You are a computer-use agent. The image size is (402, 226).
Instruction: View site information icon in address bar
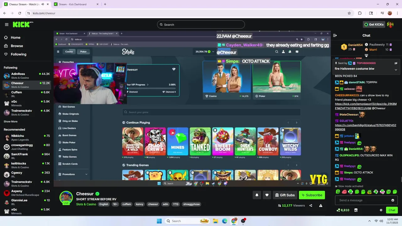[x=29, y=13]
